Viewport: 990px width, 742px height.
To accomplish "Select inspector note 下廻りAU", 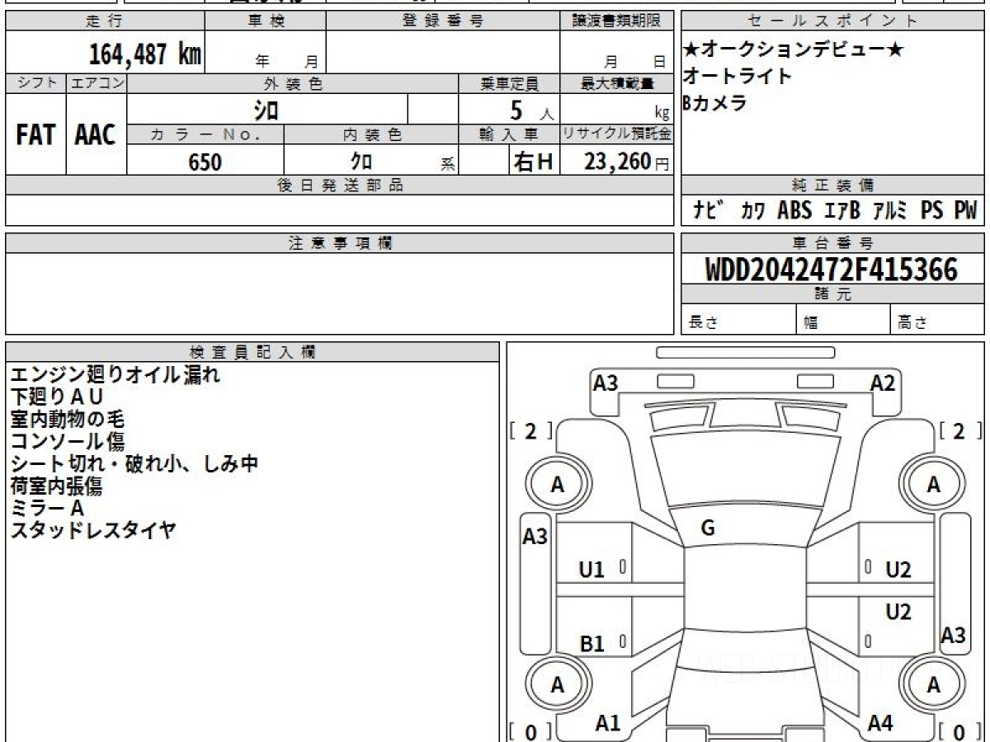I will pyautogui.click(x=57, y=397).
